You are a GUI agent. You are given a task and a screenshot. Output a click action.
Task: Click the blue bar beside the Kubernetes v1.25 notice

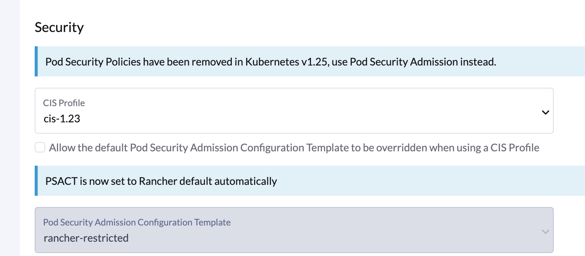pyautogui.click(x=37, y=62)
